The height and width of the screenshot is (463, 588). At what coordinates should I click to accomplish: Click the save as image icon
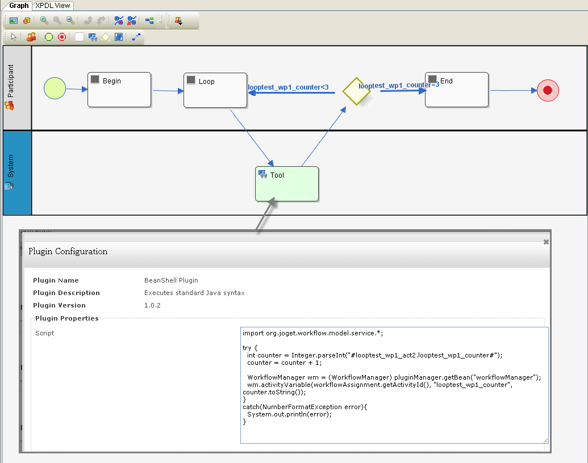pyautogui.click(x=14, y=20)
